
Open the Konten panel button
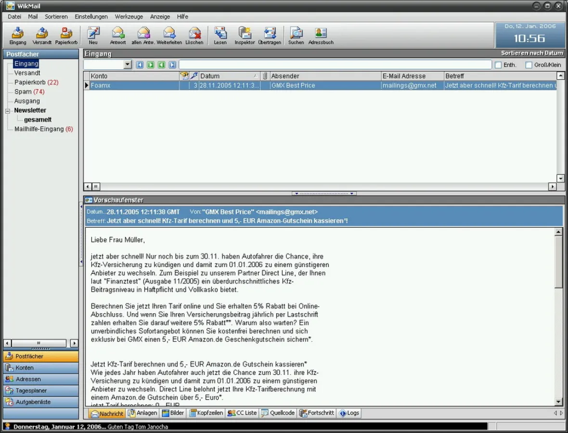40,368
